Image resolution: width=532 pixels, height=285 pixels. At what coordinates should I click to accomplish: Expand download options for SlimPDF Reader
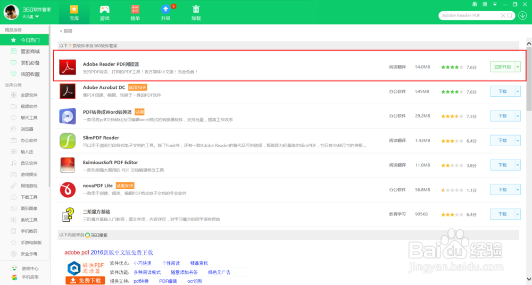(518, 140)
